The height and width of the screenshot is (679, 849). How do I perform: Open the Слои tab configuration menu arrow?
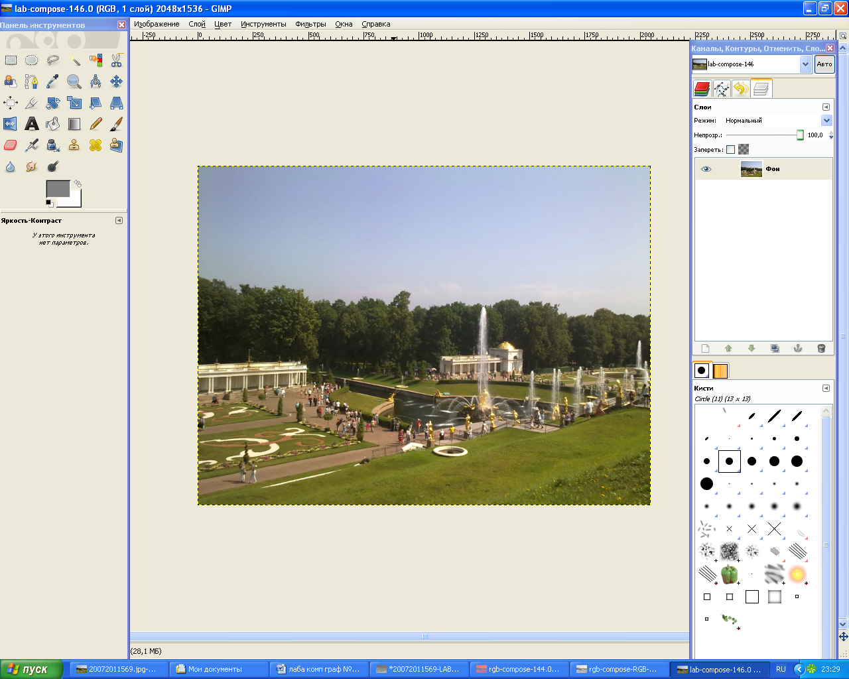826,107
